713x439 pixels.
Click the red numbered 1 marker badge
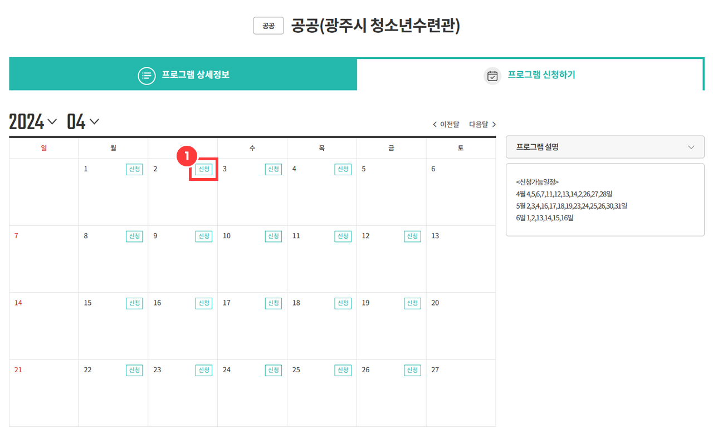click(187, 156)
